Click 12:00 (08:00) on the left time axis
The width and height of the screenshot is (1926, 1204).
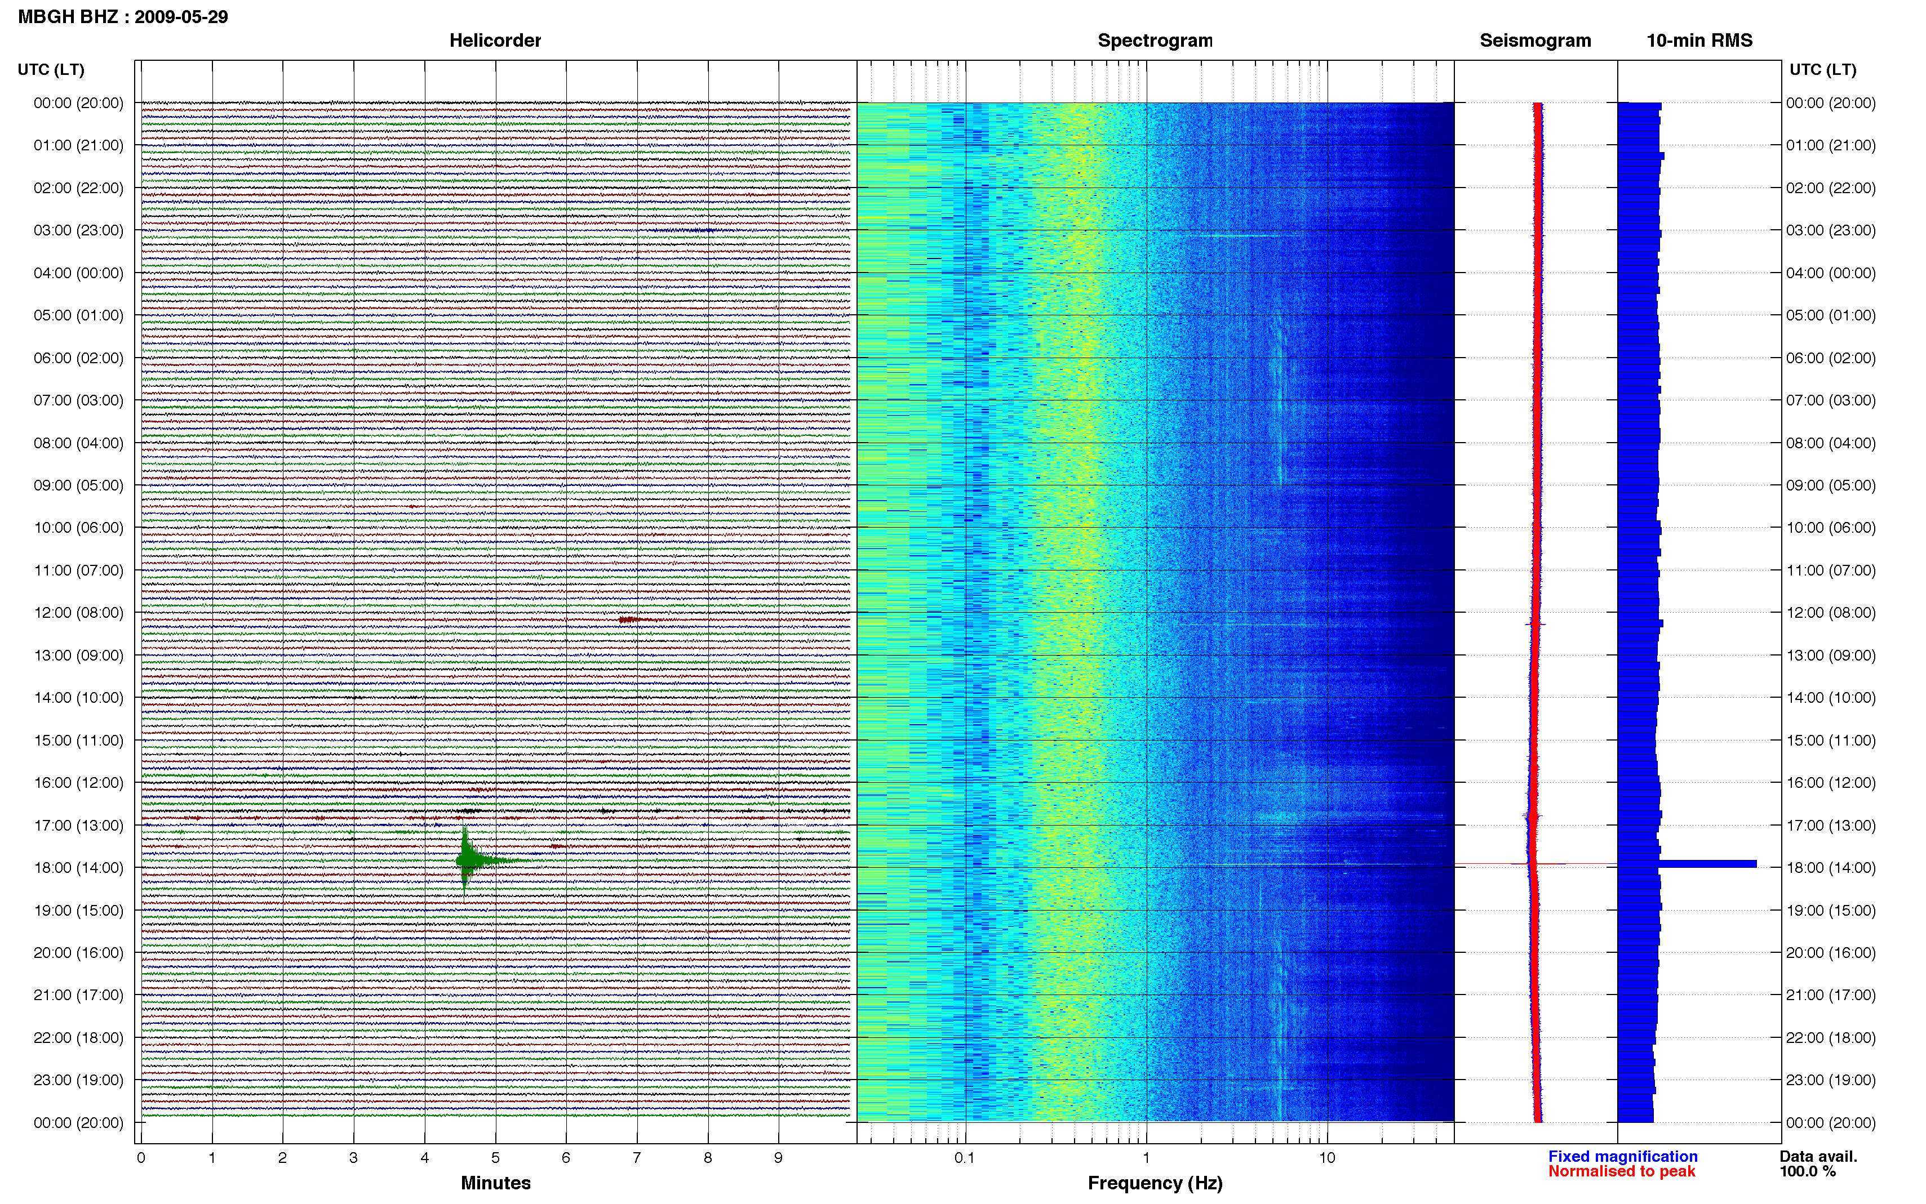(x=79, y=612)
